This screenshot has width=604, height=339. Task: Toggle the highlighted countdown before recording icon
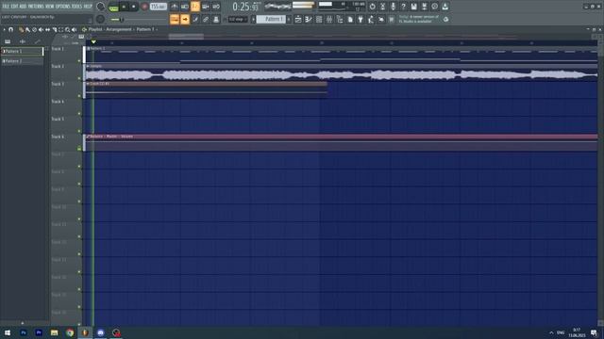coord(195,7)
